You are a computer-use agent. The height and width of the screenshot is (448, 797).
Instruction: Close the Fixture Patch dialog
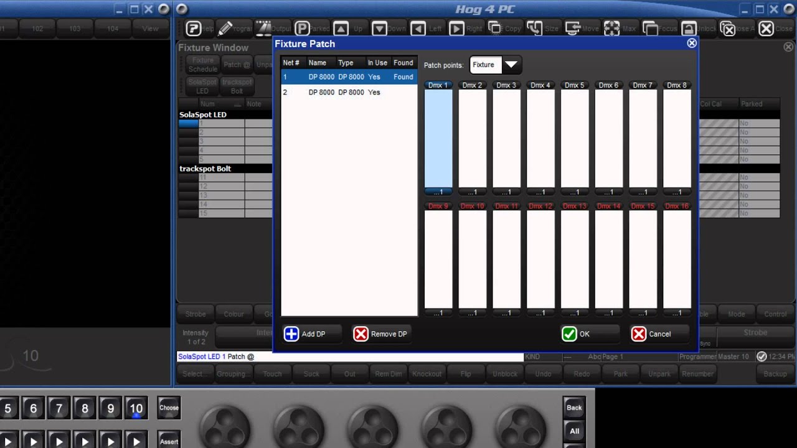[x=692, y=43]
